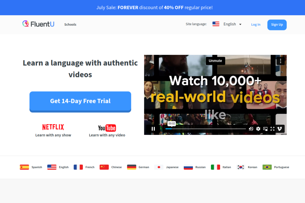Click the video time tooltip 00:02
The width and height of the screenshot is (305, 203).
172,124
